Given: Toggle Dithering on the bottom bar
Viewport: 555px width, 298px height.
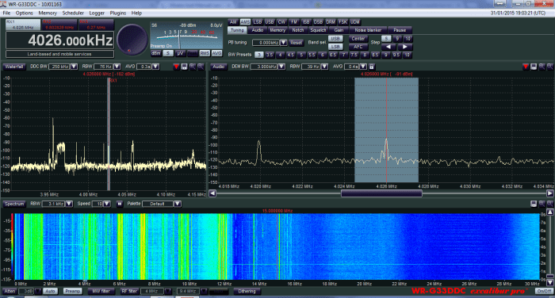Looking at the screenshot, I should pos(247,292).
